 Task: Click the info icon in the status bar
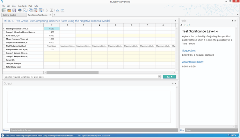pyautogui.click(x=3, y=135)
